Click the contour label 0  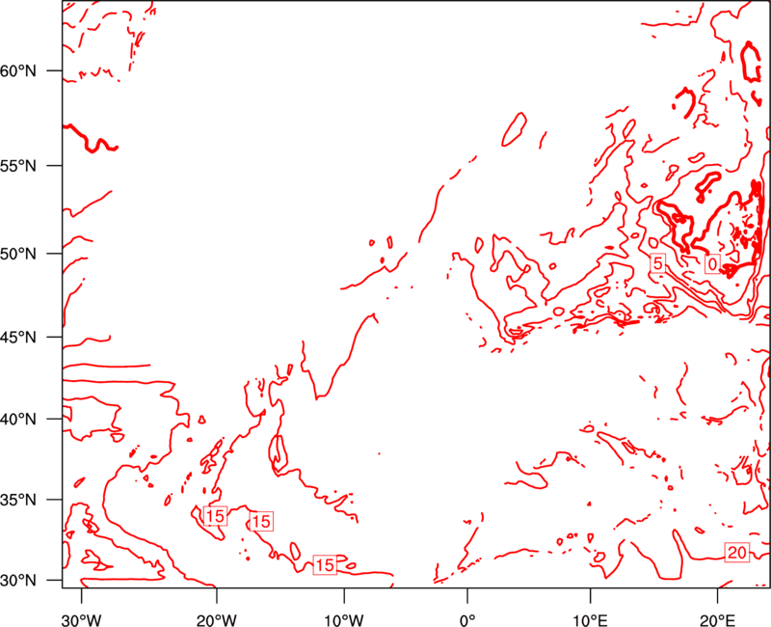(x=712, y=264)
